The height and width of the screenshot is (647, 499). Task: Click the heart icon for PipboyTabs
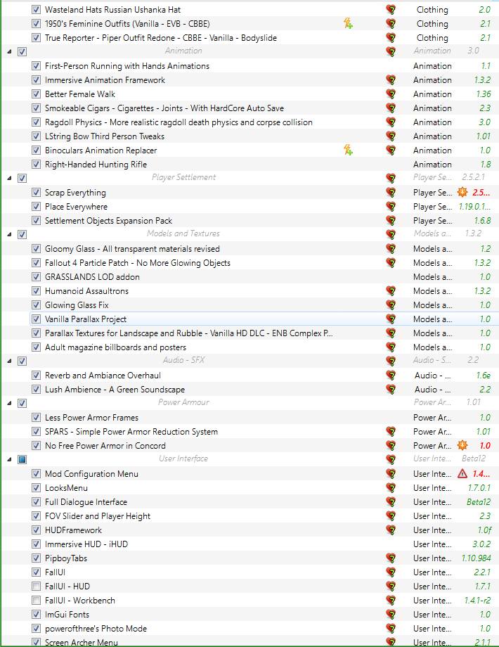tap(391, 558)
